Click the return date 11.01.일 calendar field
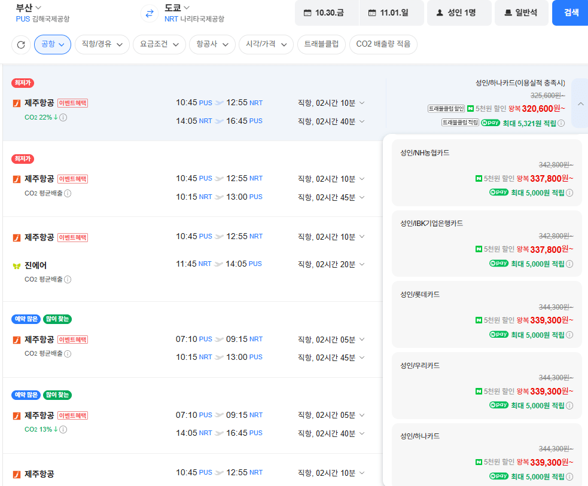 [391, 13]
